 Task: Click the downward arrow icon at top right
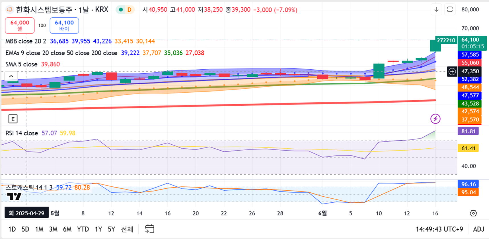(436, 10)
